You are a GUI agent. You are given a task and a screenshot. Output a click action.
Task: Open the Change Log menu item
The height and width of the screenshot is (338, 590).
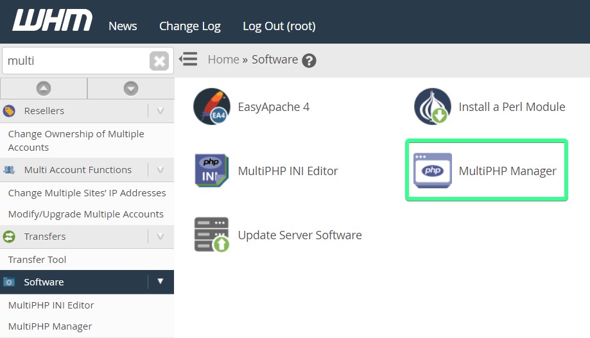[x=189, y=26]
